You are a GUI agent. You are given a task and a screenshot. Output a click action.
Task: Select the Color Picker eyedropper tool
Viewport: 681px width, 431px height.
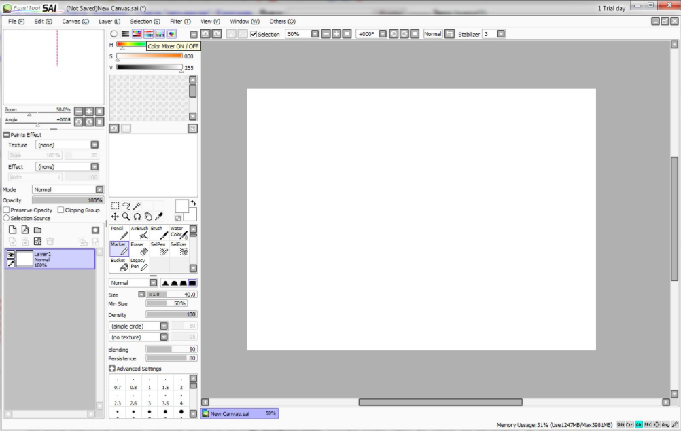pyautogui.click(x=159, y=217)
